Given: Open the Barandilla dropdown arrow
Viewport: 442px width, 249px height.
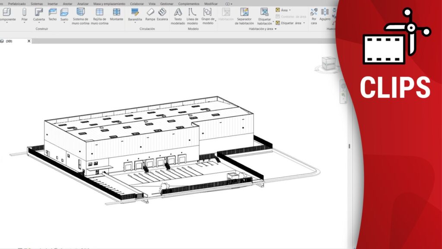Looking at the screenshot, I should click(135, 23).
